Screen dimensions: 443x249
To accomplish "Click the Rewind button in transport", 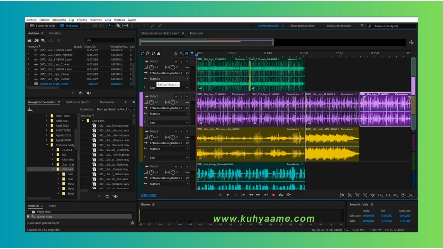I will [x=251, y=195].
